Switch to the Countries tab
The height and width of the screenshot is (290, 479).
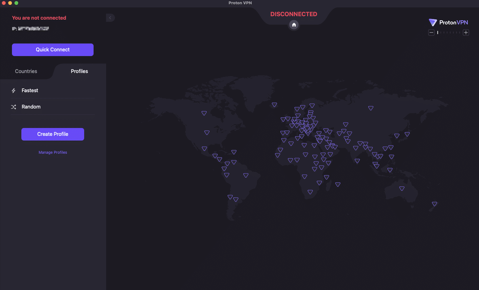pyautogui.click(x=26, y=71)
